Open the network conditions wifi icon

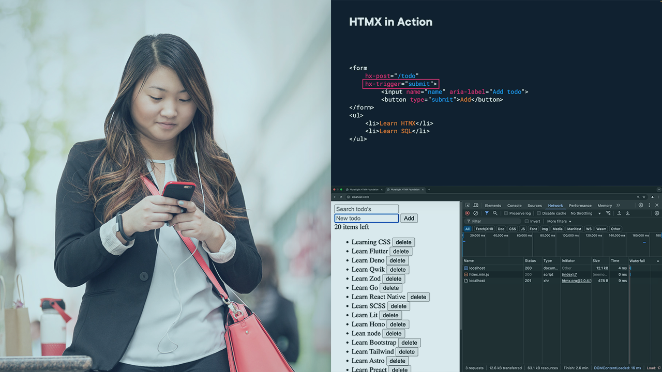click(x=608, y=213)
